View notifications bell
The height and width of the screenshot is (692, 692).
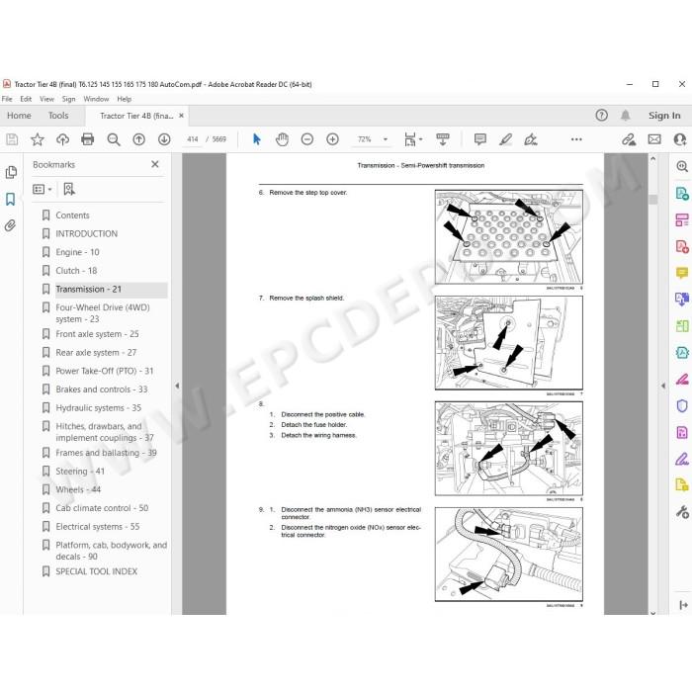click(626, 116)
